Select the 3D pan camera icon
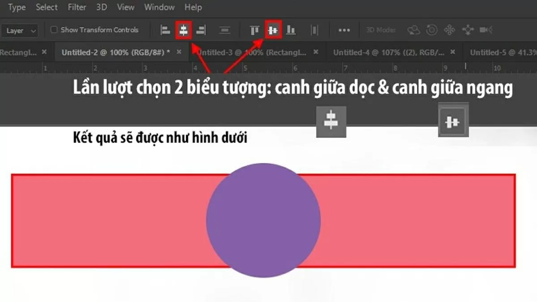 point(449,30)
